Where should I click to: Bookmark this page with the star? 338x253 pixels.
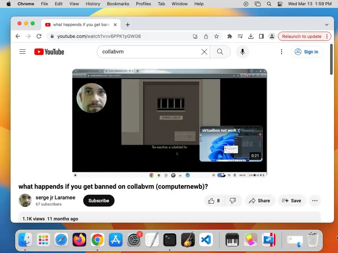click(x=217, y=36)
